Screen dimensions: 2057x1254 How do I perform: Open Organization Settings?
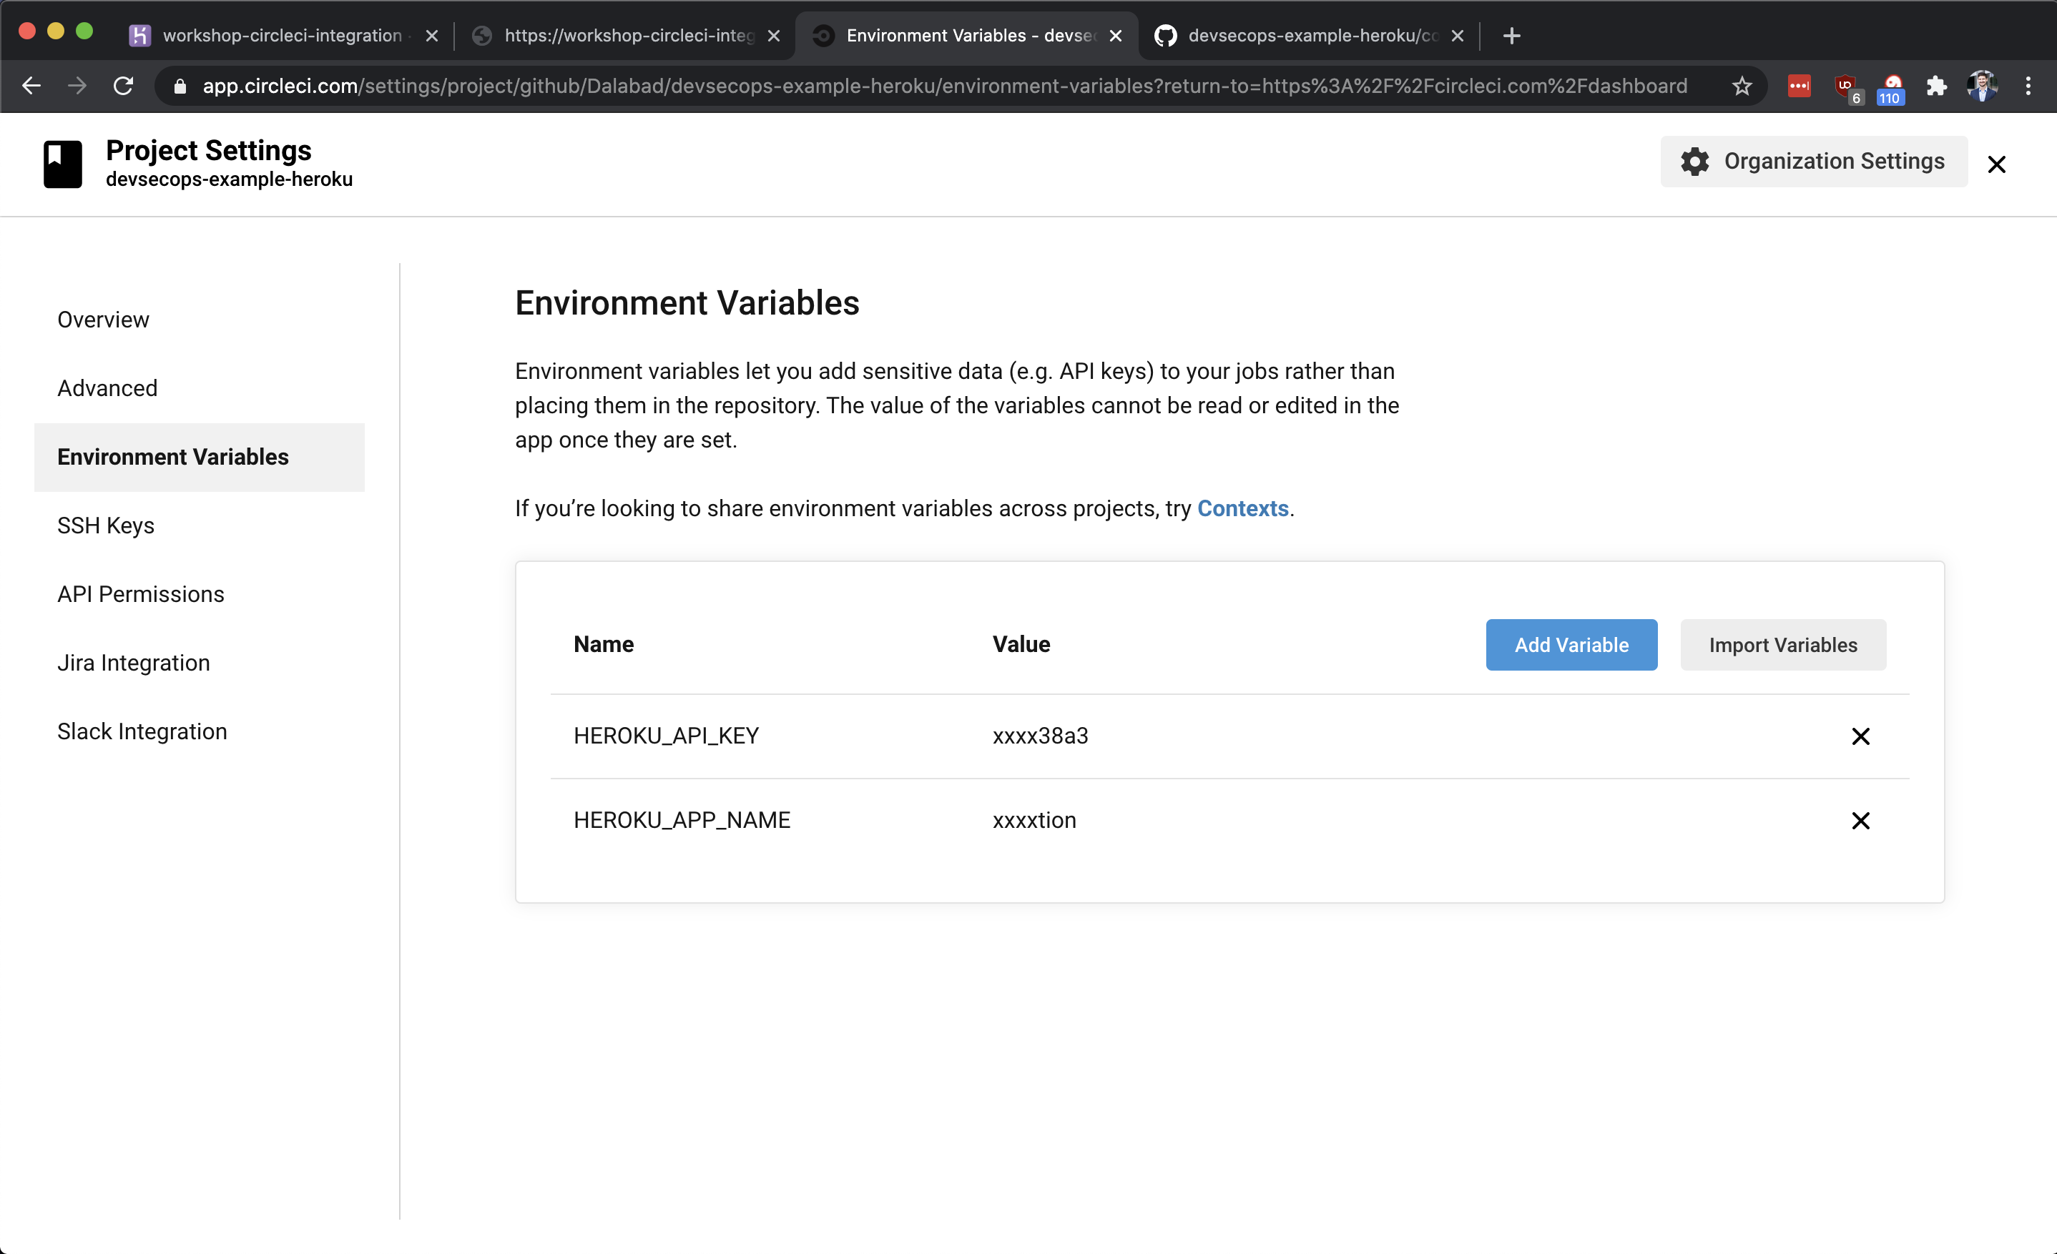point(1813,161)
